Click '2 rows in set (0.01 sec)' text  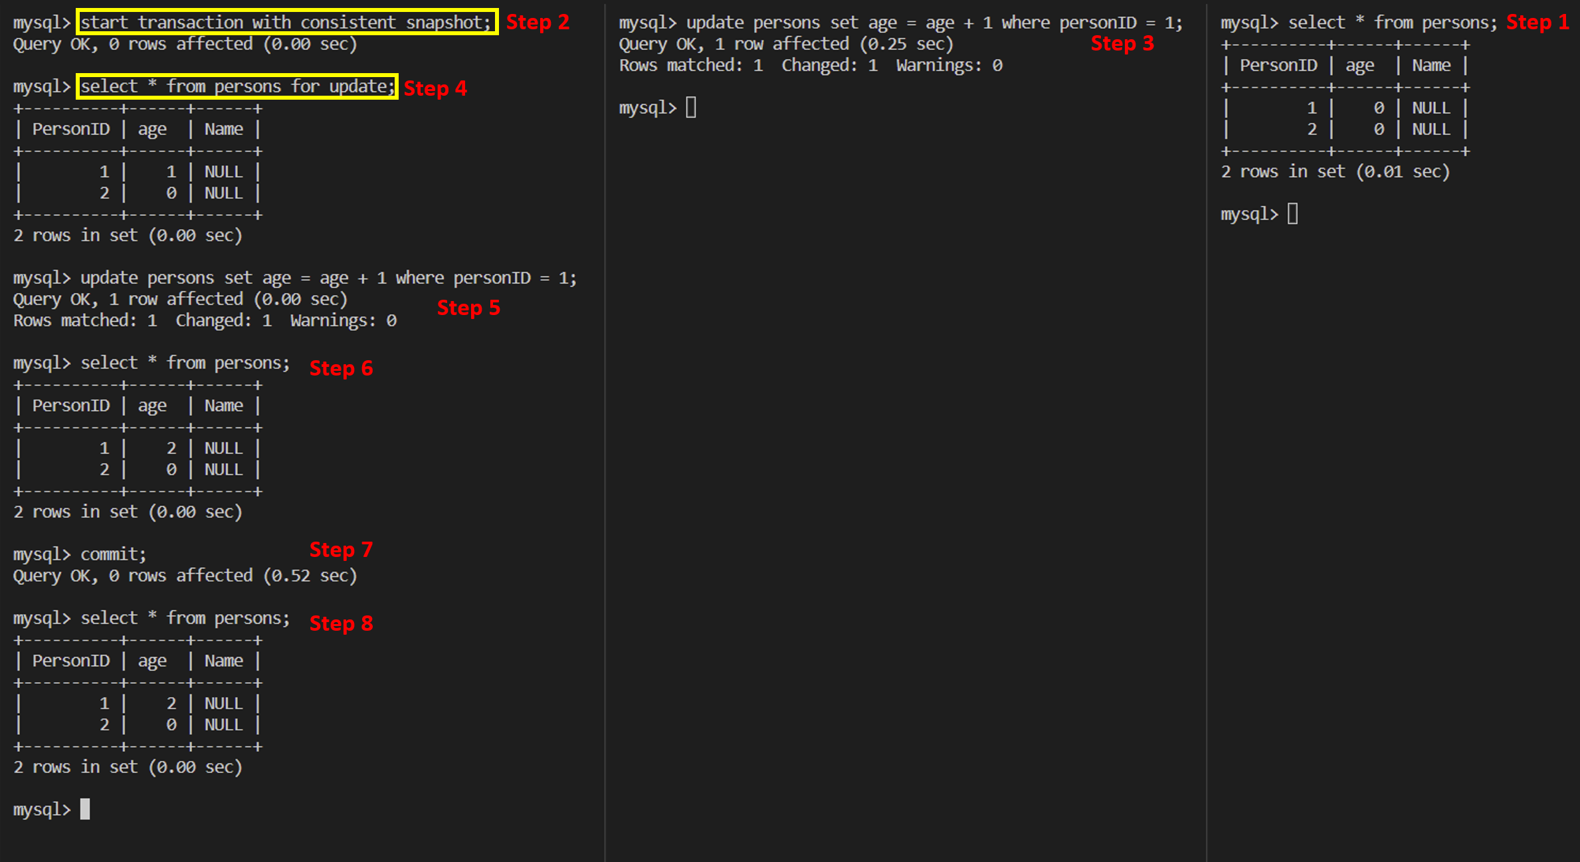[x=1335, y=172]
